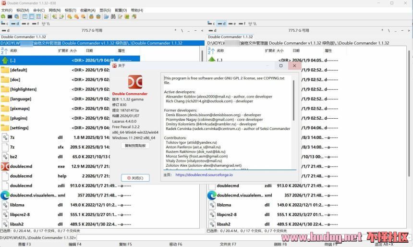413x247 pixels.
Task: Click 复制 F5 function button
Action: tap(125, 245)
